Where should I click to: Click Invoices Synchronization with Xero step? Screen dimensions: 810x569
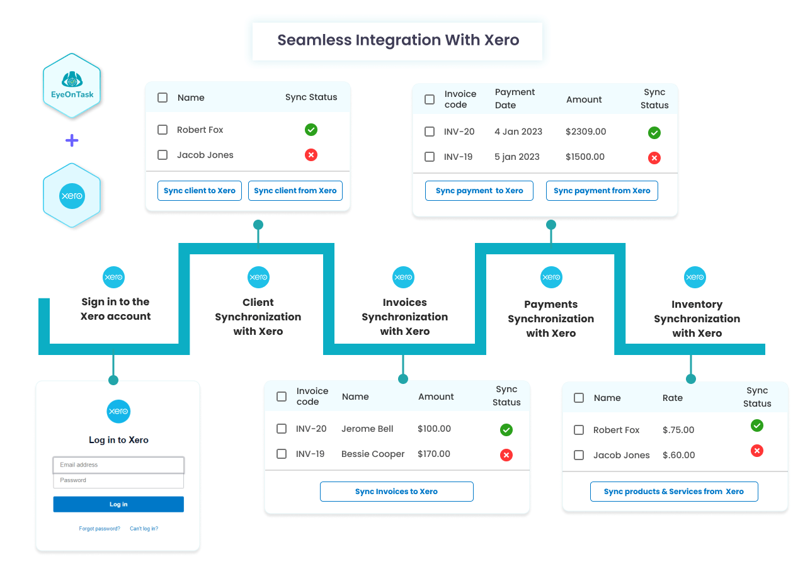(x=405, y=317)
